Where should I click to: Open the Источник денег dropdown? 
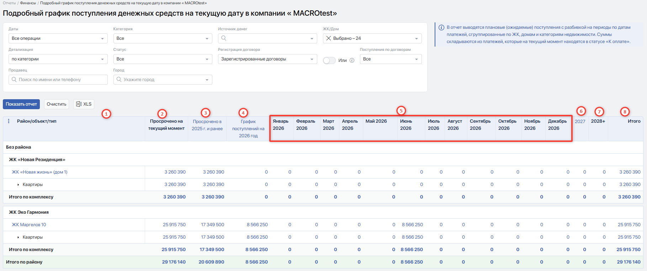point(267,38)
